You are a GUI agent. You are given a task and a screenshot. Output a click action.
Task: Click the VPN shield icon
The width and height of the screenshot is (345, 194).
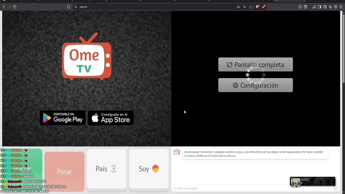(x=336, y=7)
